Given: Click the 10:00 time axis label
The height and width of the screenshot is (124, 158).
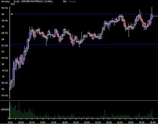Looking at the screenshot, I should point(21,122).
